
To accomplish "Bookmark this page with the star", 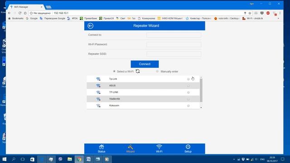I will click(250, 13).
